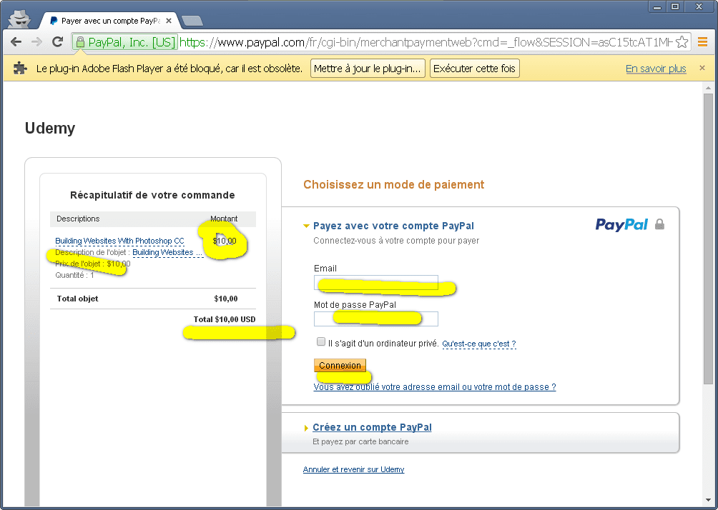718x510 pixels.
Task: Open the 'En savoir plus' link
Action: point(656,69)
